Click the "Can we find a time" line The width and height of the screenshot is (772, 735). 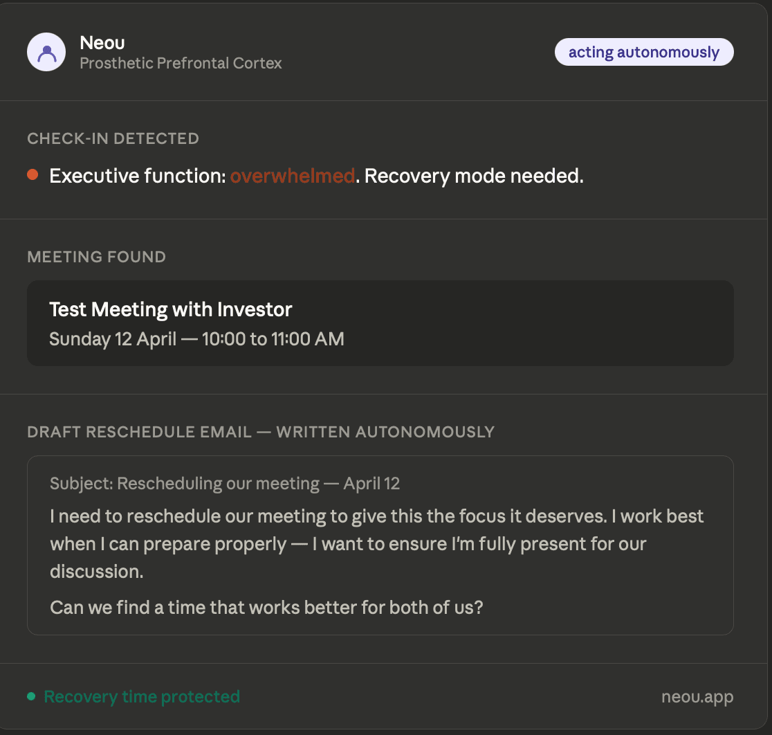tap(266, 608)
